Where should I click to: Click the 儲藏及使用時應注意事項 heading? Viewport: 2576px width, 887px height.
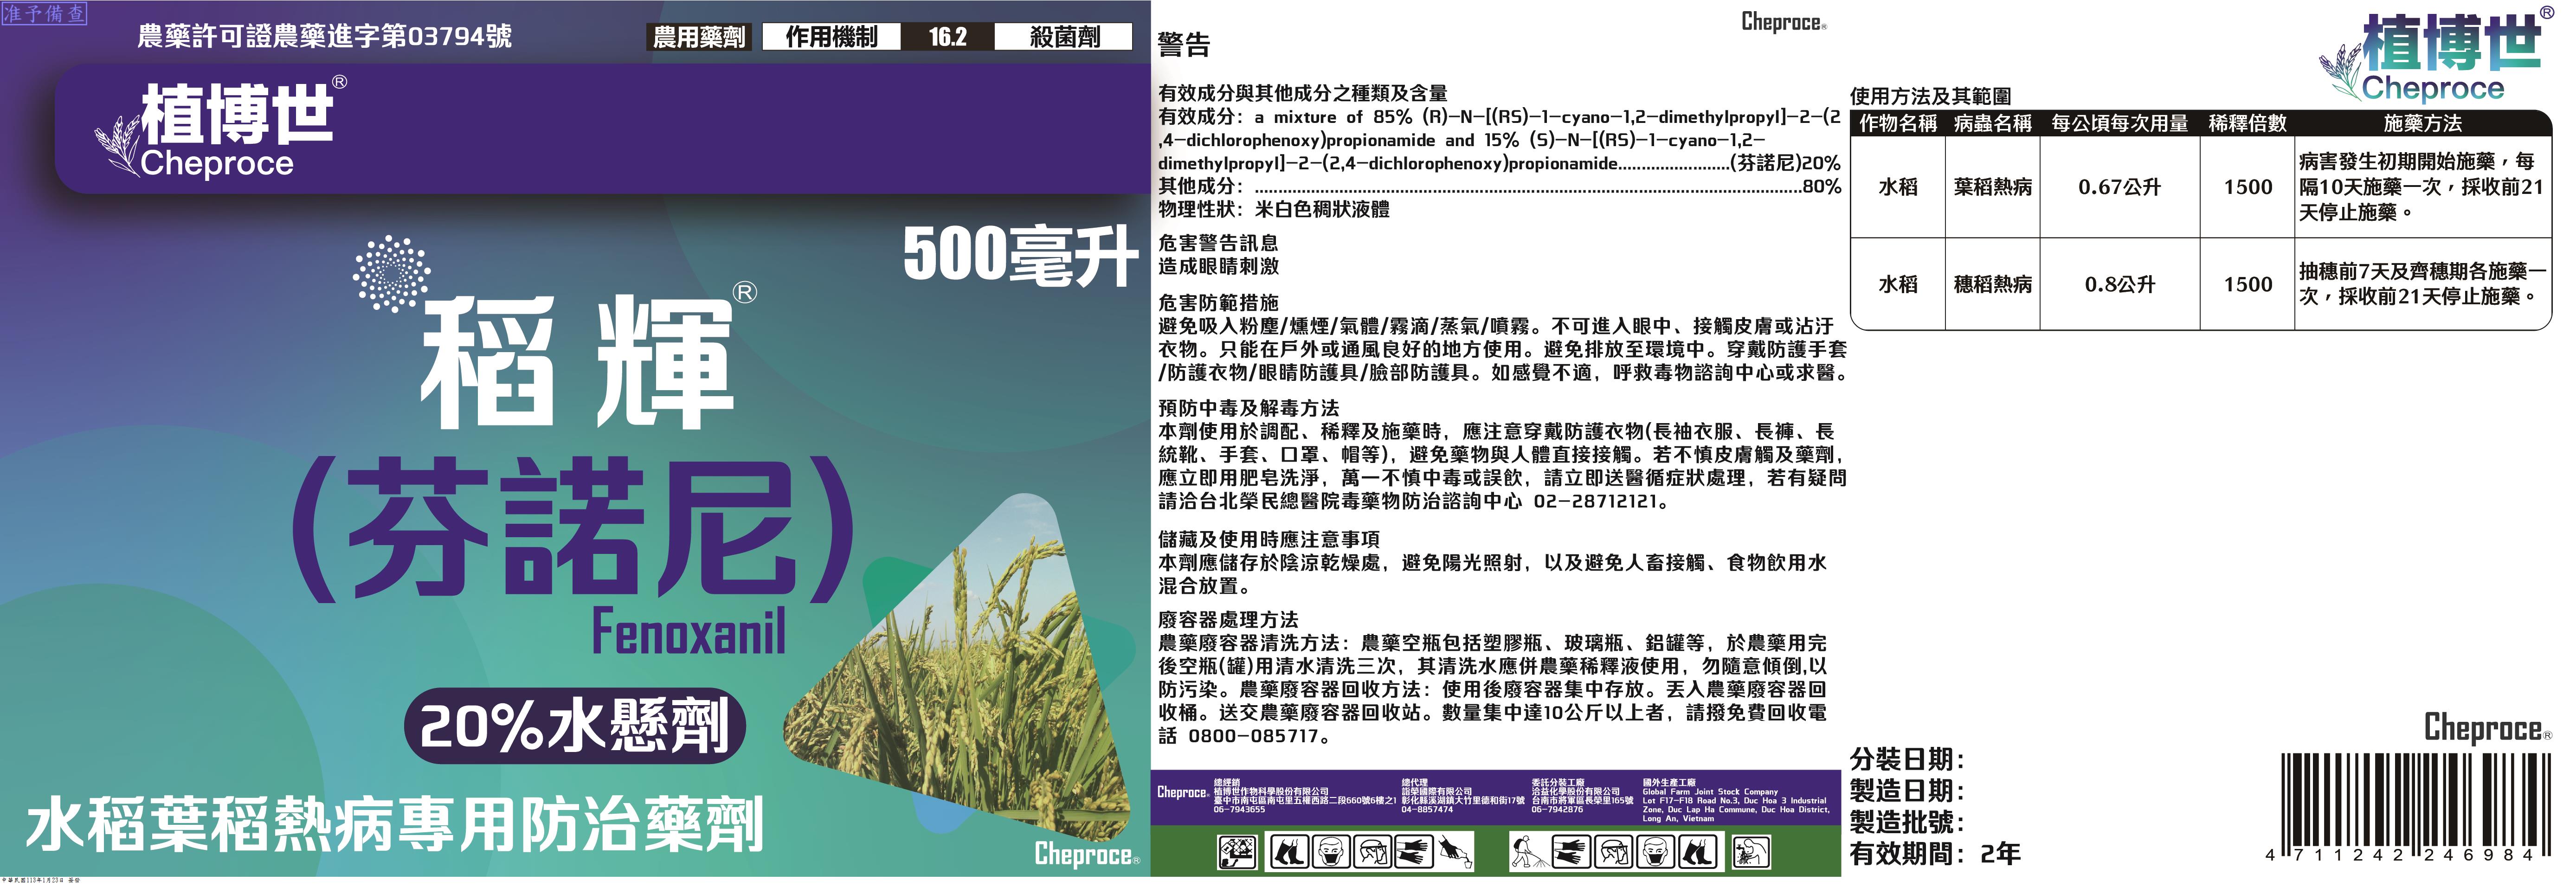(1268, 539)
